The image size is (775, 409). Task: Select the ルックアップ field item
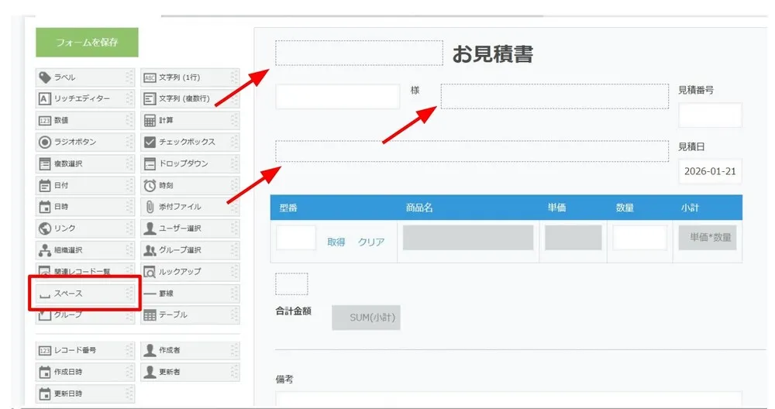pos(189,272)
